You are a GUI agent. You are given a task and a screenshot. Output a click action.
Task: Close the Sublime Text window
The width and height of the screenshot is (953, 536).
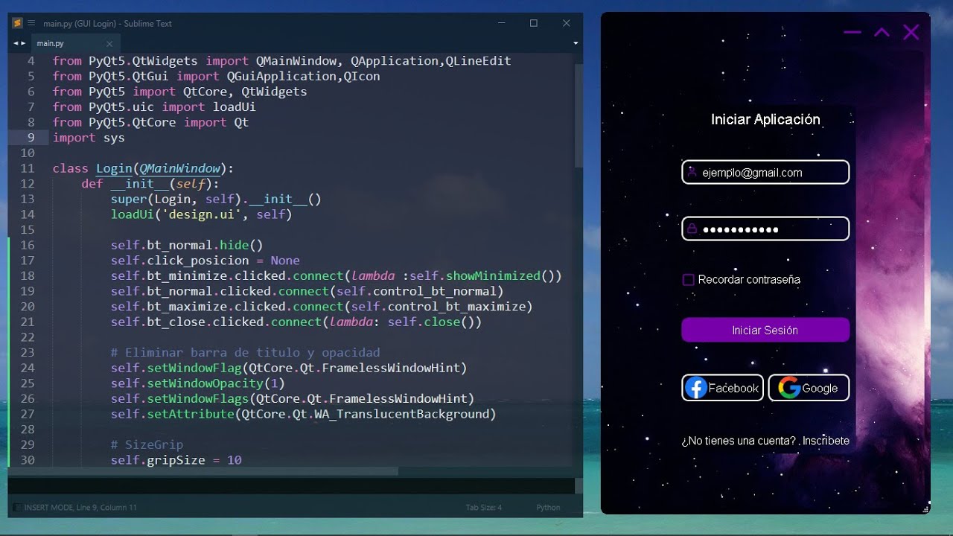(567, 23)
